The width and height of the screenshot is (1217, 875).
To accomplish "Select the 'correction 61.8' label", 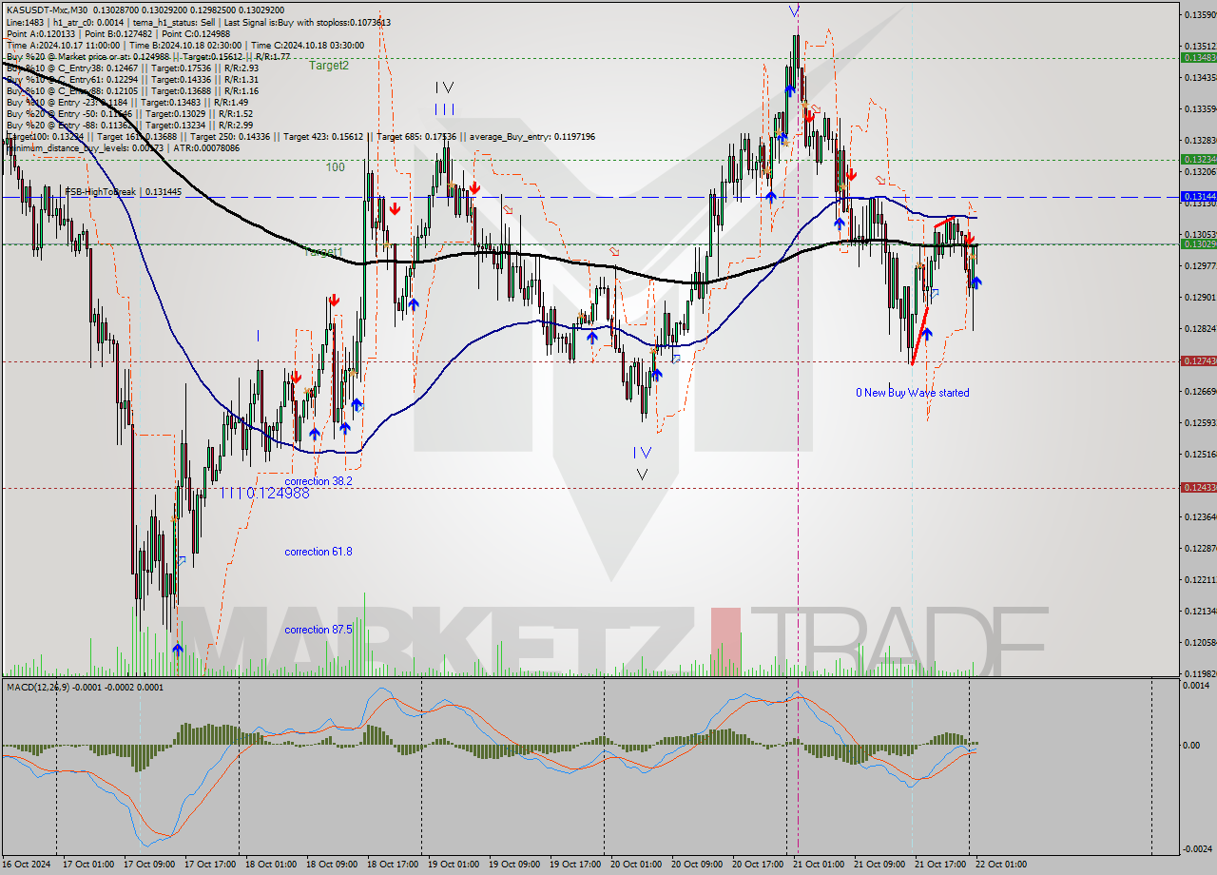I will 319,552.
